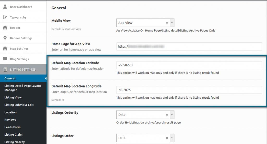Clear the DESC listings order selection
267x144 pixels.
point(167,138)
